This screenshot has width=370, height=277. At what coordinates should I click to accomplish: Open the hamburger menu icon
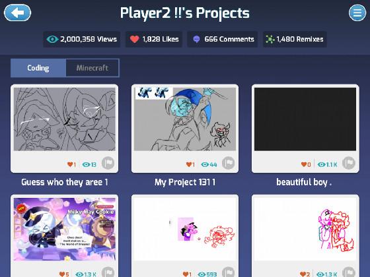click(357, 13)
